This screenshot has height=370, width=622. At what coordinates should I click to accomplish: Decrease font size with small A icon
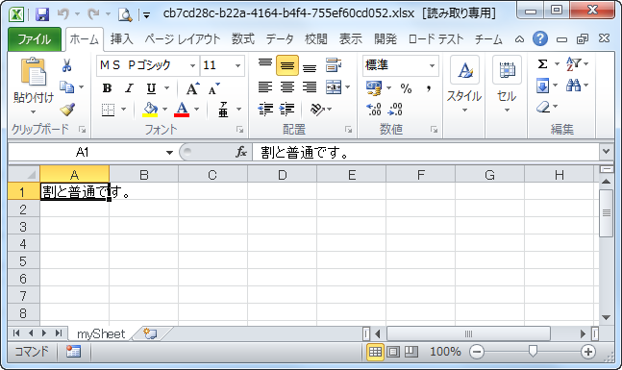213,88
